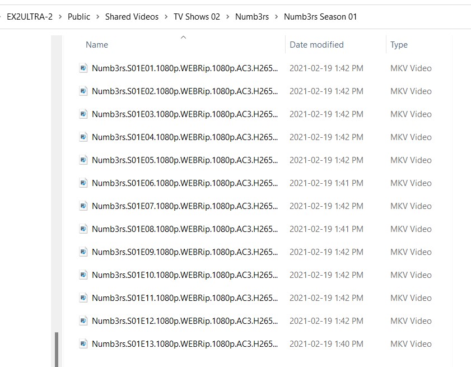The image size is (471, 367).
Task: Click the sort arrow above the Name column
Action: click(x=183, y=38)
